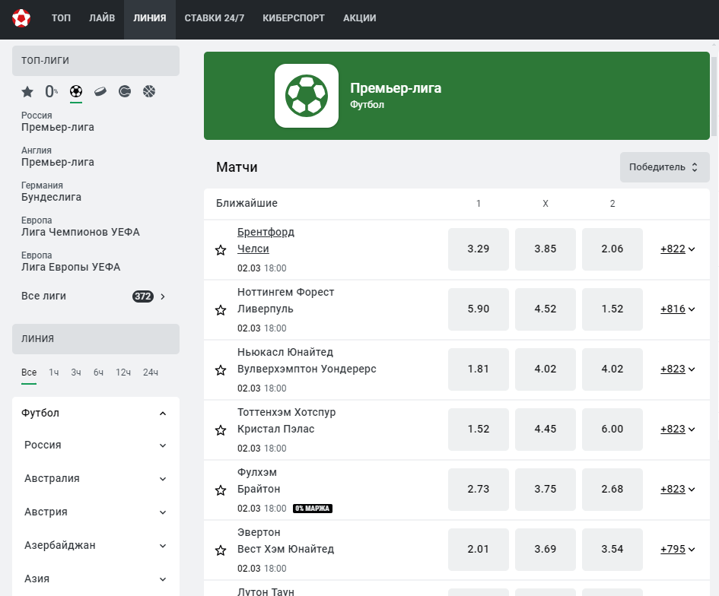Open the ЛИНИЯ navigation tab
719x596 pixels.
click(x=149, y=18)
